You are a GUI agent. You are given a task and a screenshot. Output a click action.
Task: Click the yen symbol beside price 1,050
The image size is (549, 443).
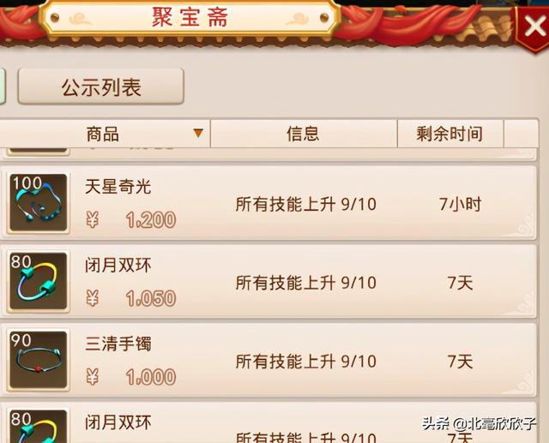click(x=92, y=298)
